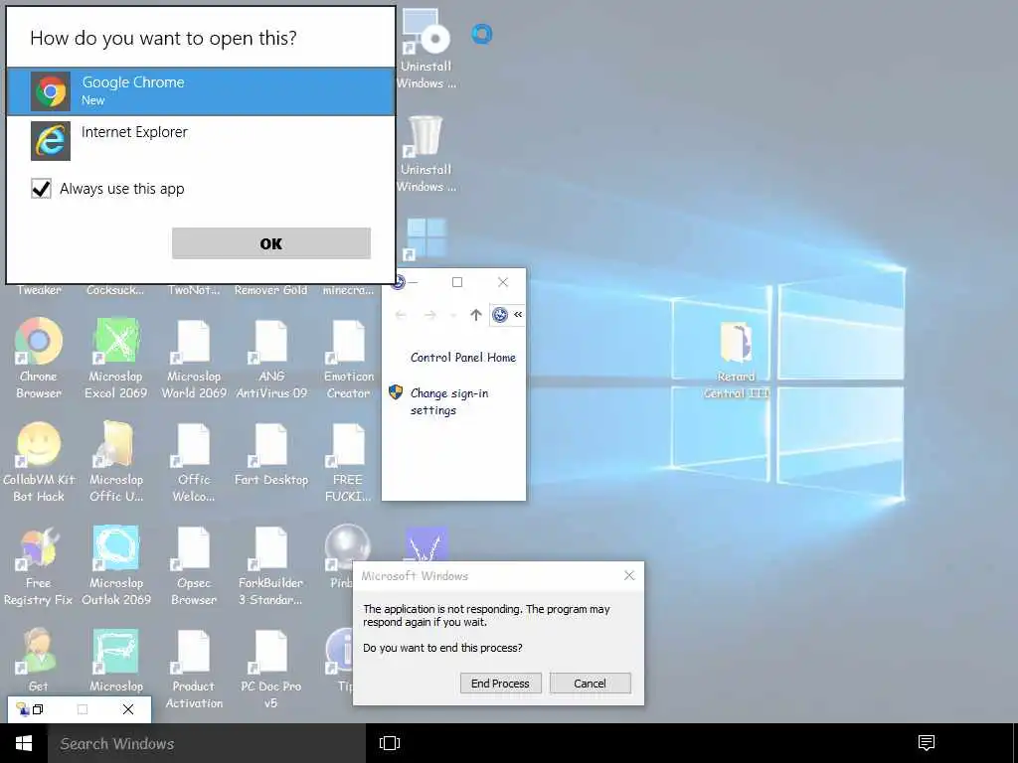Open Opsec Browser desktop icon
1018x763 pixels.
coord(194,565)
